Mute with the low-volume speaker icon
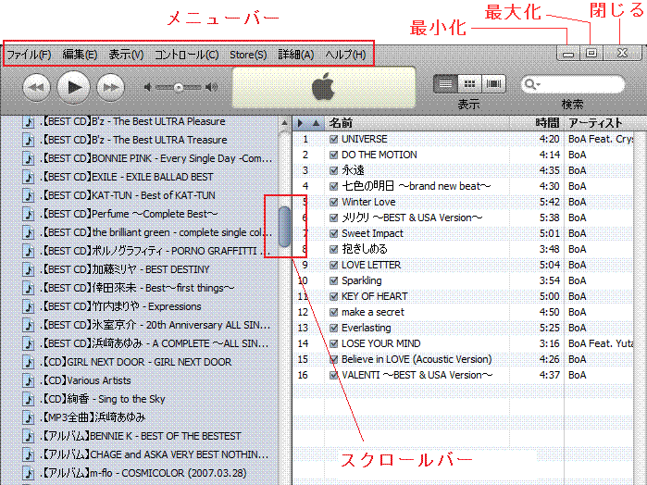The image size is (647, 485). 148,87
